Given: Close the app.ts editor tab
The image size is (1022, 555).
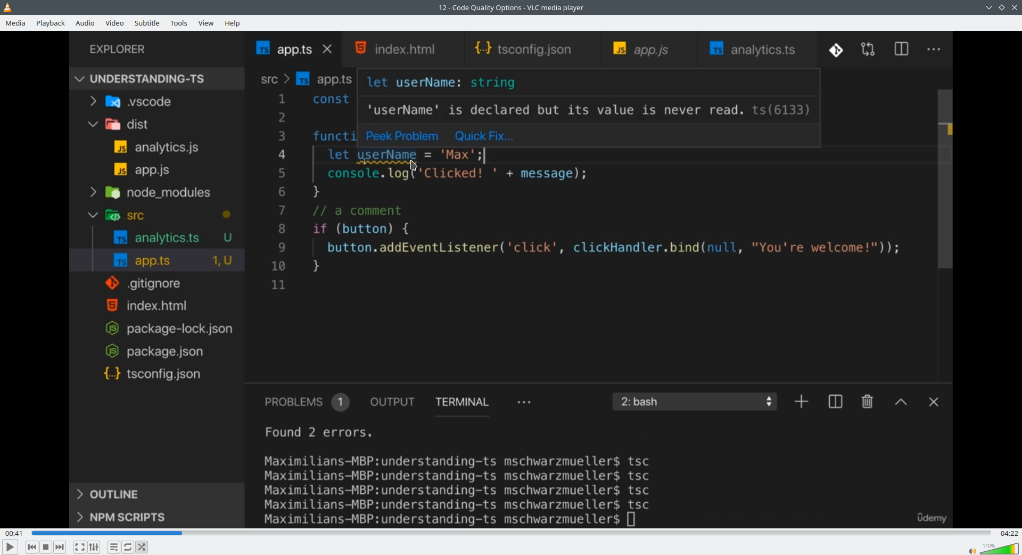Looking at the screenshot, I should pyautogui.click(x=328, y=50).
